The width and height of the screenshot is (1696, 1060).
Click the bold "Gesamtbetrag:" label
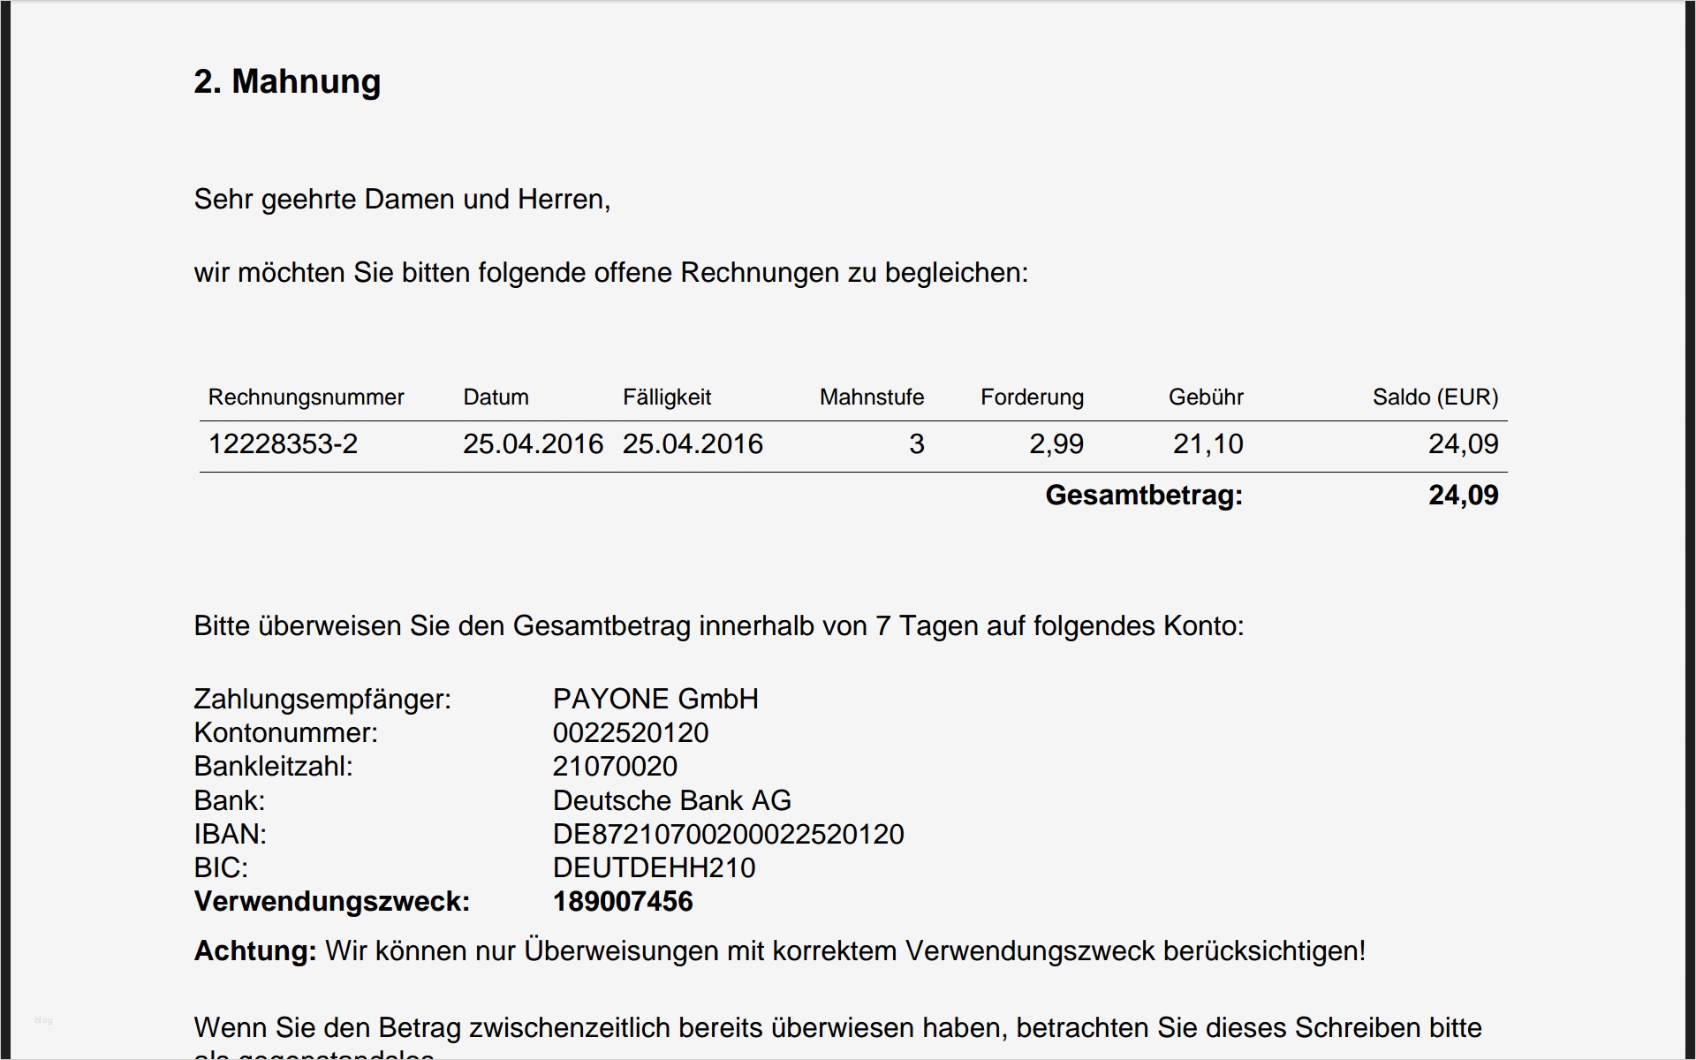(x=1143, y=496)
